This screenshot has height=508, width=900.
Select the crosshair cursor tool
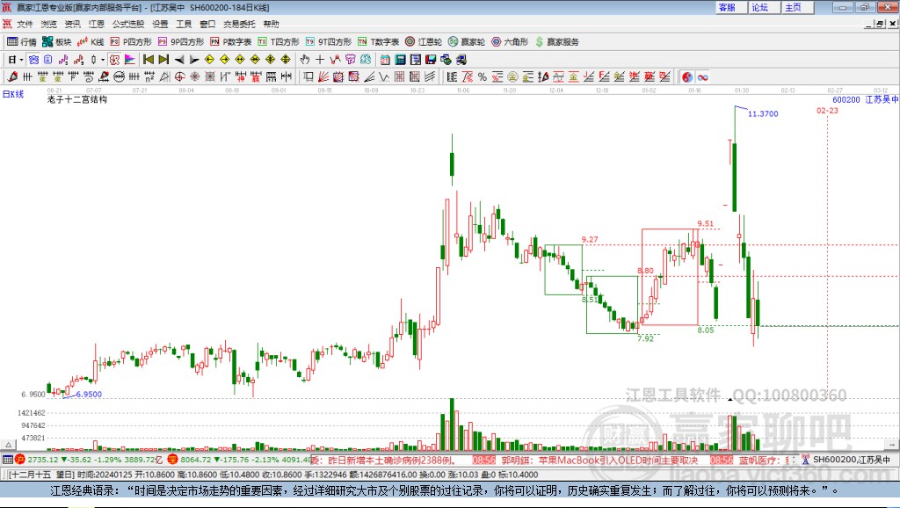click(x=320, y=60)
